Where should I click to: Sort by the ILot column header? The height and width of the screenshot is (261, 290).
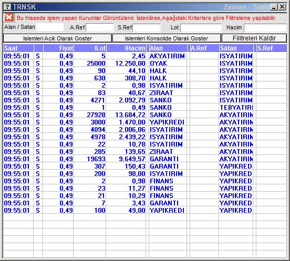90,48
